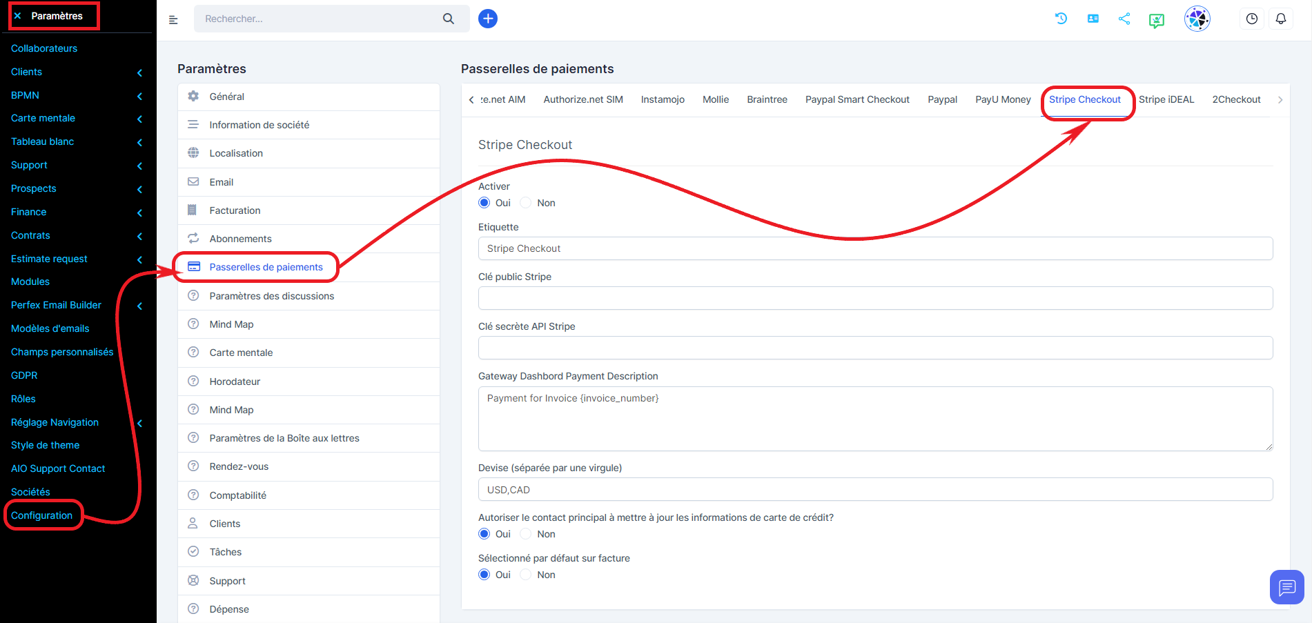Click the Devise currency field

pos(875,489)
